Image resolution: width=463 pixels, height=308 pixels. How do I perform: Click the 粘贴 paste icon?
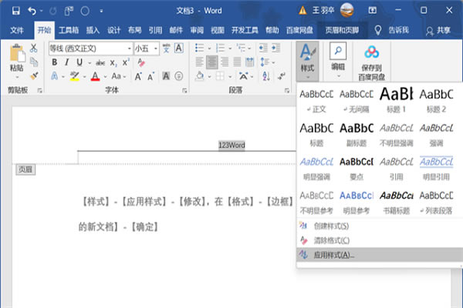(x=16, y=54)
